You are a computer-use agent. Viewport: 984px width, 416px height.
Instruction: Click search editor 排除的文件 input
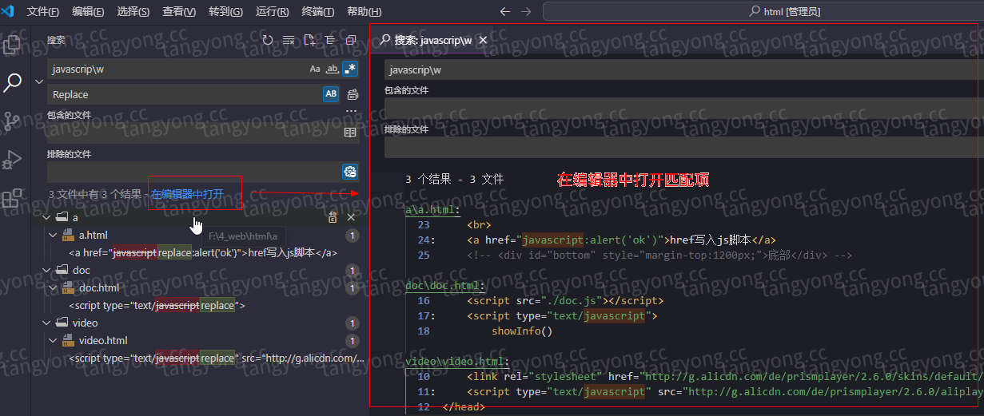pyautogui.click(x=683, y=148)
